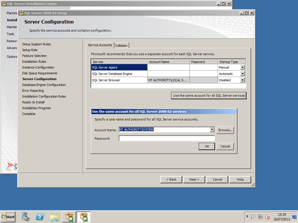Expand the Account Name combo box list
The height and width of the screenshot is (223, 298).
(x=212, y=130)
